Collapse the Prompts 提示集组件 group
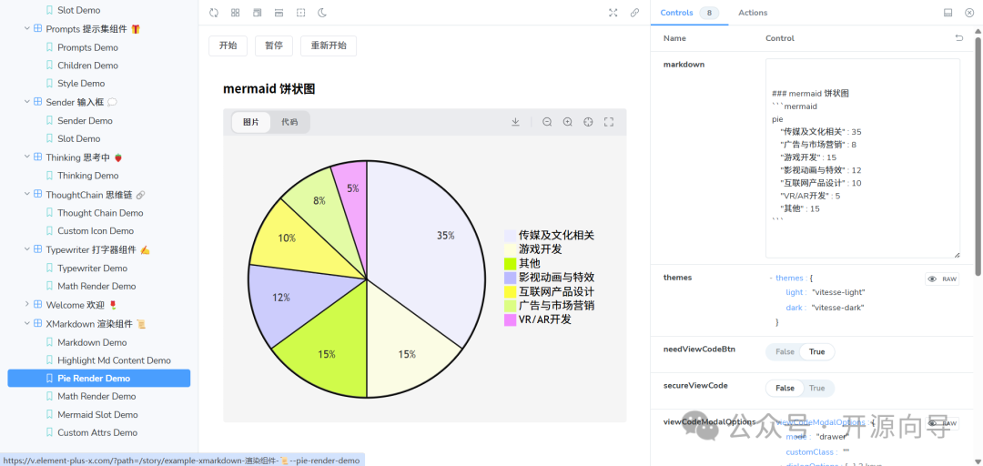Screen dimensions: 983x466 (x=27, y=29)
